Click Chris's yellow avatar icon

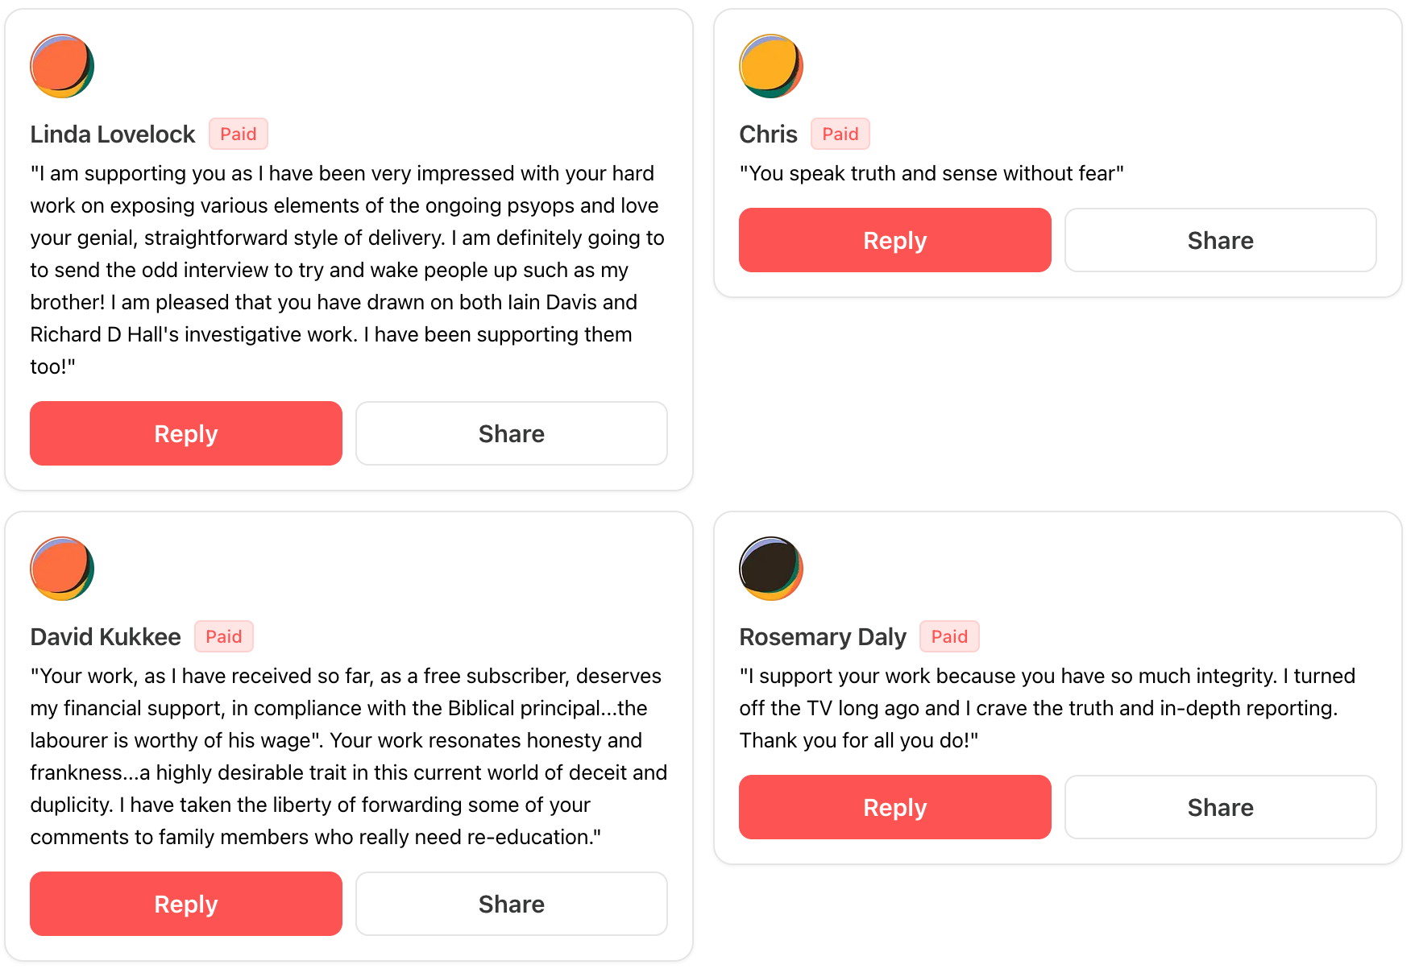pos(771,66)
